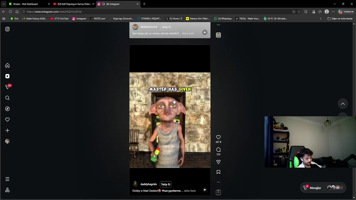Viewport: 356px width, 200px height.
Task: Open comments on the Dobby reel
Action: point(218,150)
